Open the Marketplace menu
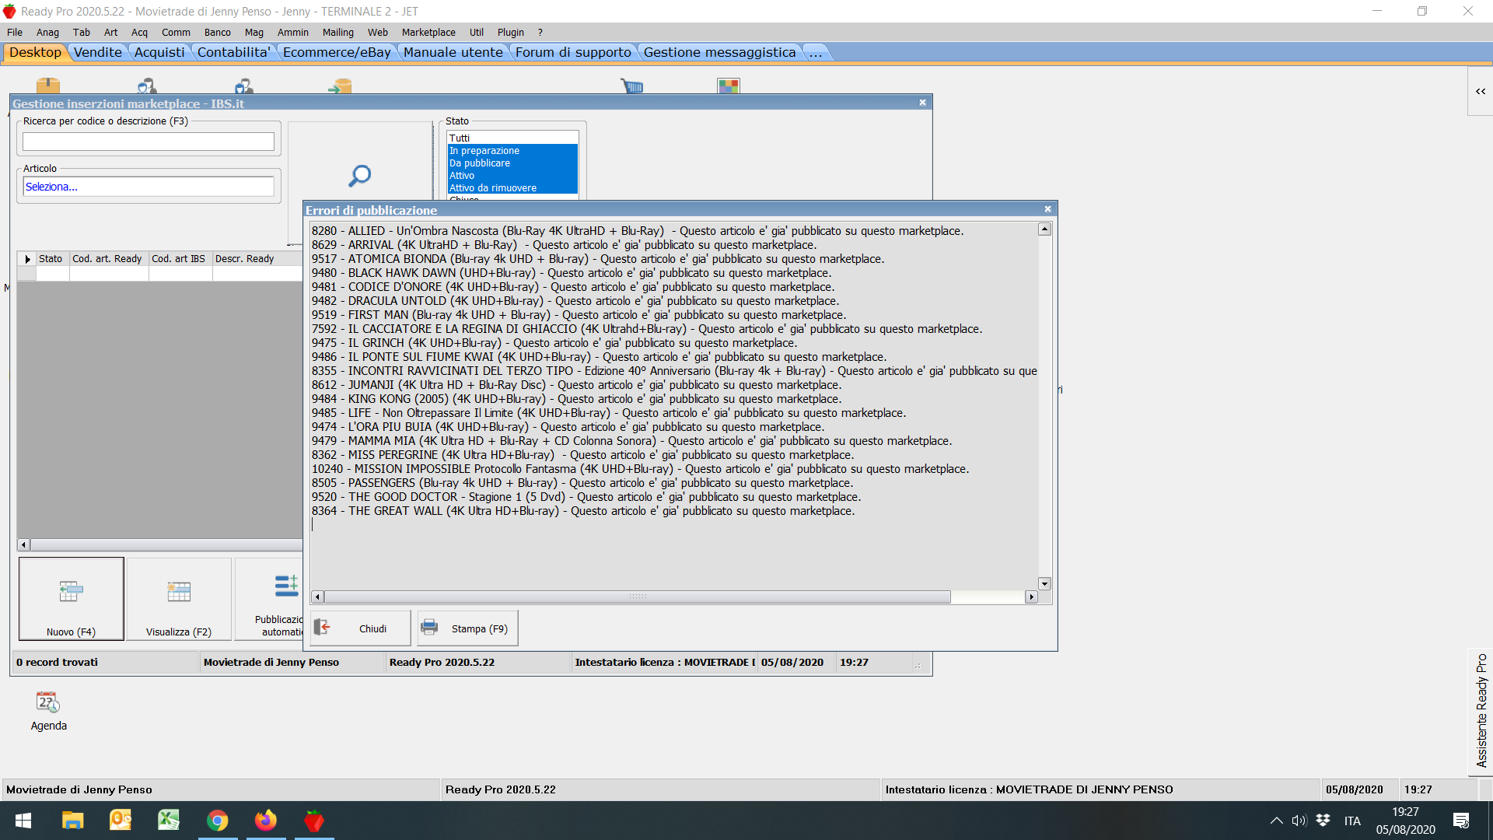This screenshot has width=1493, height=840. pos(428,32)
